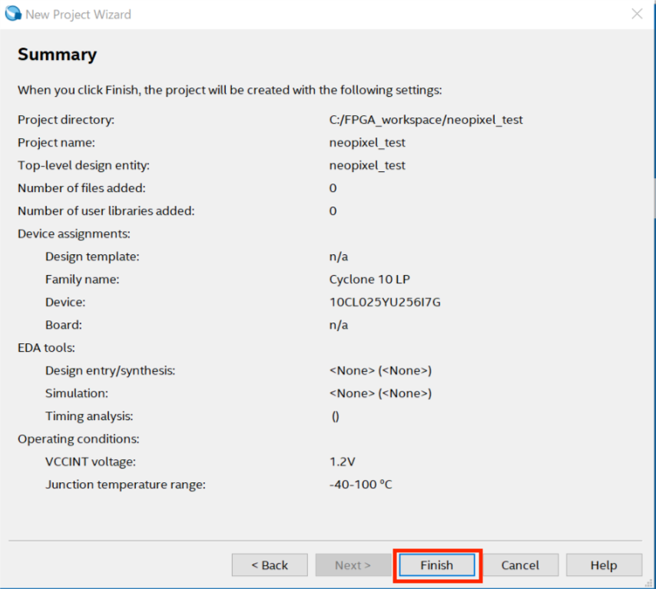This screenshot has width=656, height=589.
Task: Click the Quartus icon in title bar
Action: pyautogui.click(x=13, y=14)
